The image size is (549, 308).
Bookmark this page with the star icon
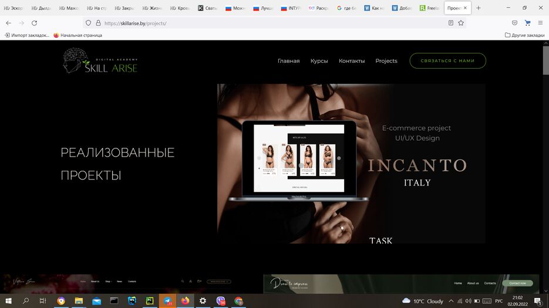click(x=461, y=23)
